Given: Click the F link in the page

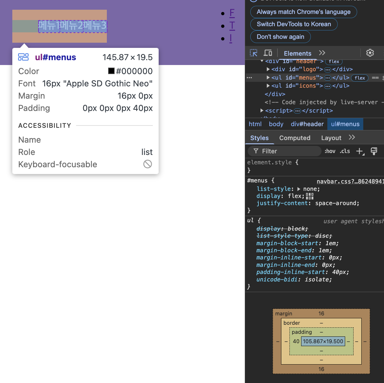Looking at the screenshot, I should [232, 13].
